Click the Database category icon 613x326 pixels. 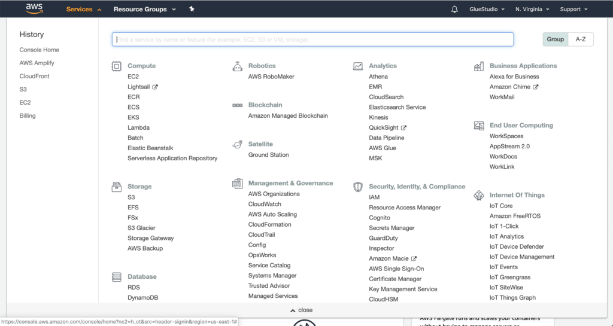pyautogui.click(x=117, y=277)
